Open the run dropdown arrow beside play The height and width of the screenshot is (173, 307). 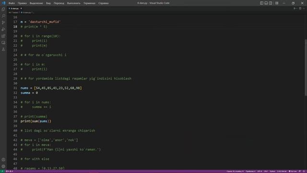(297, 9)
